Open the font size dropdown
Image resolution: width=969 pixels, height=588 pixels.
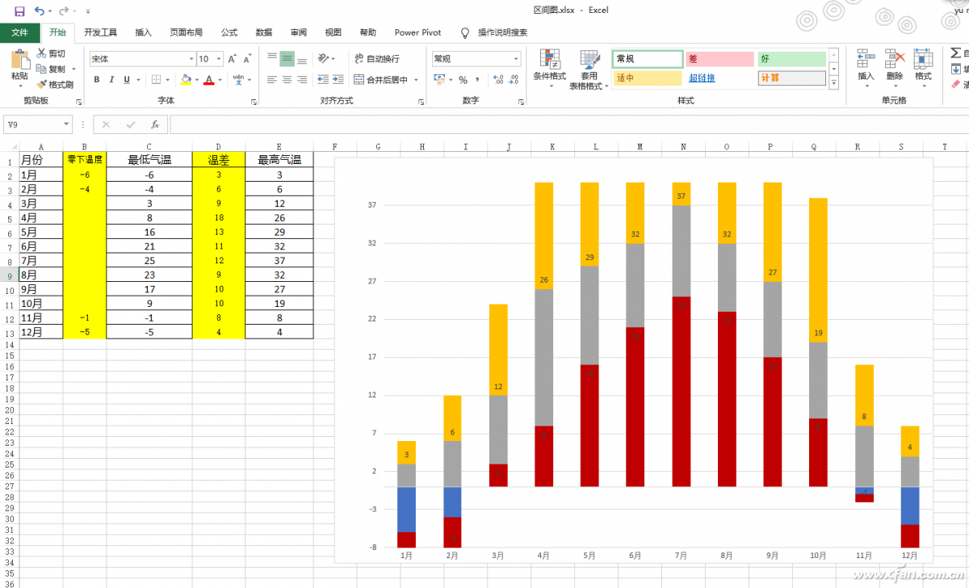[x=219, y=59]
